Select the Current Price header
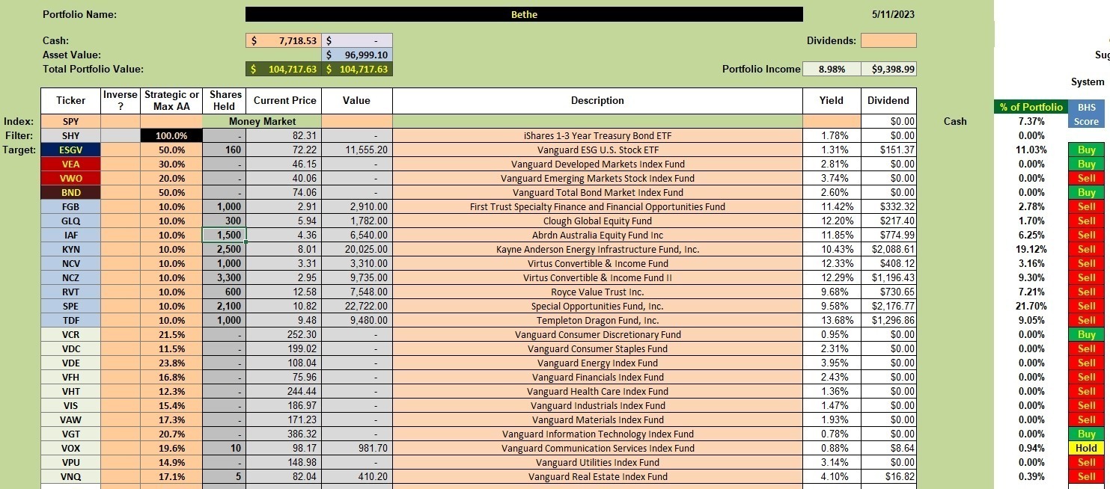Viewport: 1110px width, 489px height. (x=284, y=101)
